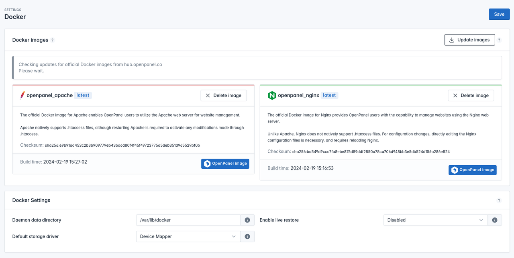This screenshot has height=258, width=514.
Task: Open help icon in Docker Settings header
Action: coord(499,200)
